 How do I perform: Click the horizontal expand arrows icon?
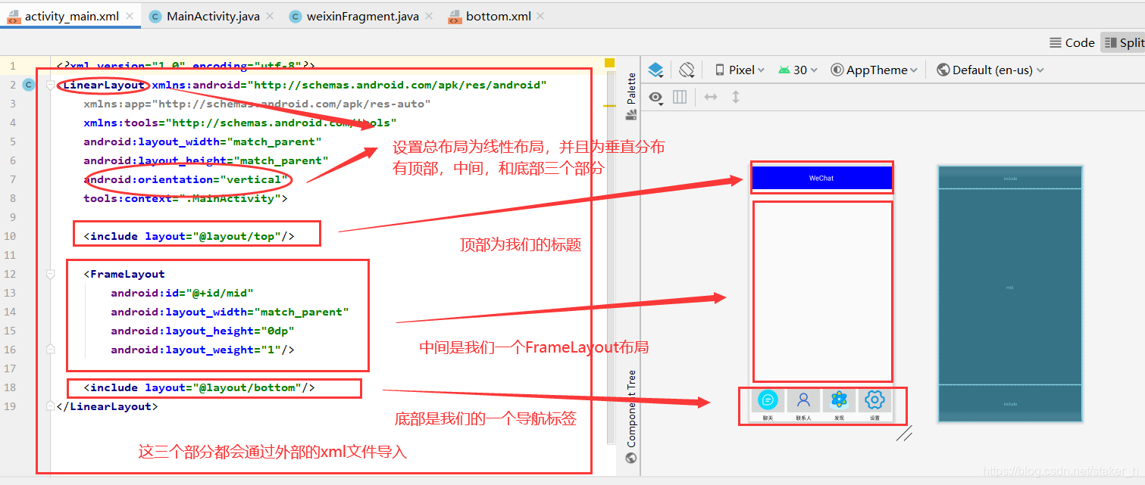(x=711, y=97)
